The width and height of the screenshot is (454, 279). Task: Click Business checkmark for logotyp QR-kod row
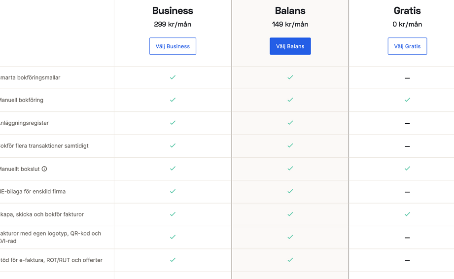[173, 237]
